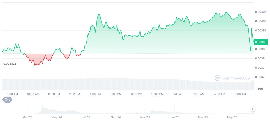The width and height of the screenshot is (270, 120).
Task: Click the 0.003825 opening price label
Action: pos(10,64)
